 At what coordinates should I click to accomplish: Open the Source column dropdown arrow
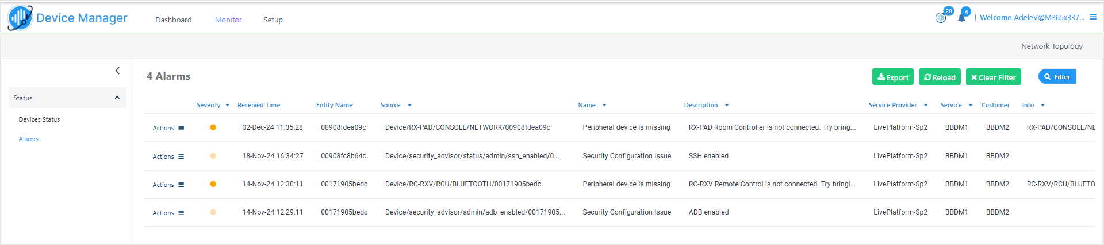click(x=409, y=106)
